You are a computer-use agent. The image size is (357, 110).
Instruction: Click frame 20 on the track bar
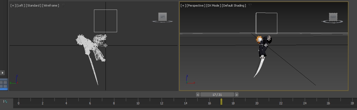click(x=257, y=103)
